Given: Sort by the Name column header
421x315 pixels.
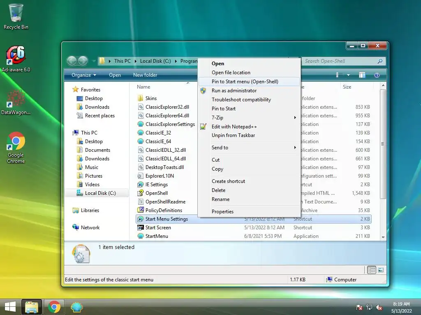Looking at the screenshot, I should (143, 87).
